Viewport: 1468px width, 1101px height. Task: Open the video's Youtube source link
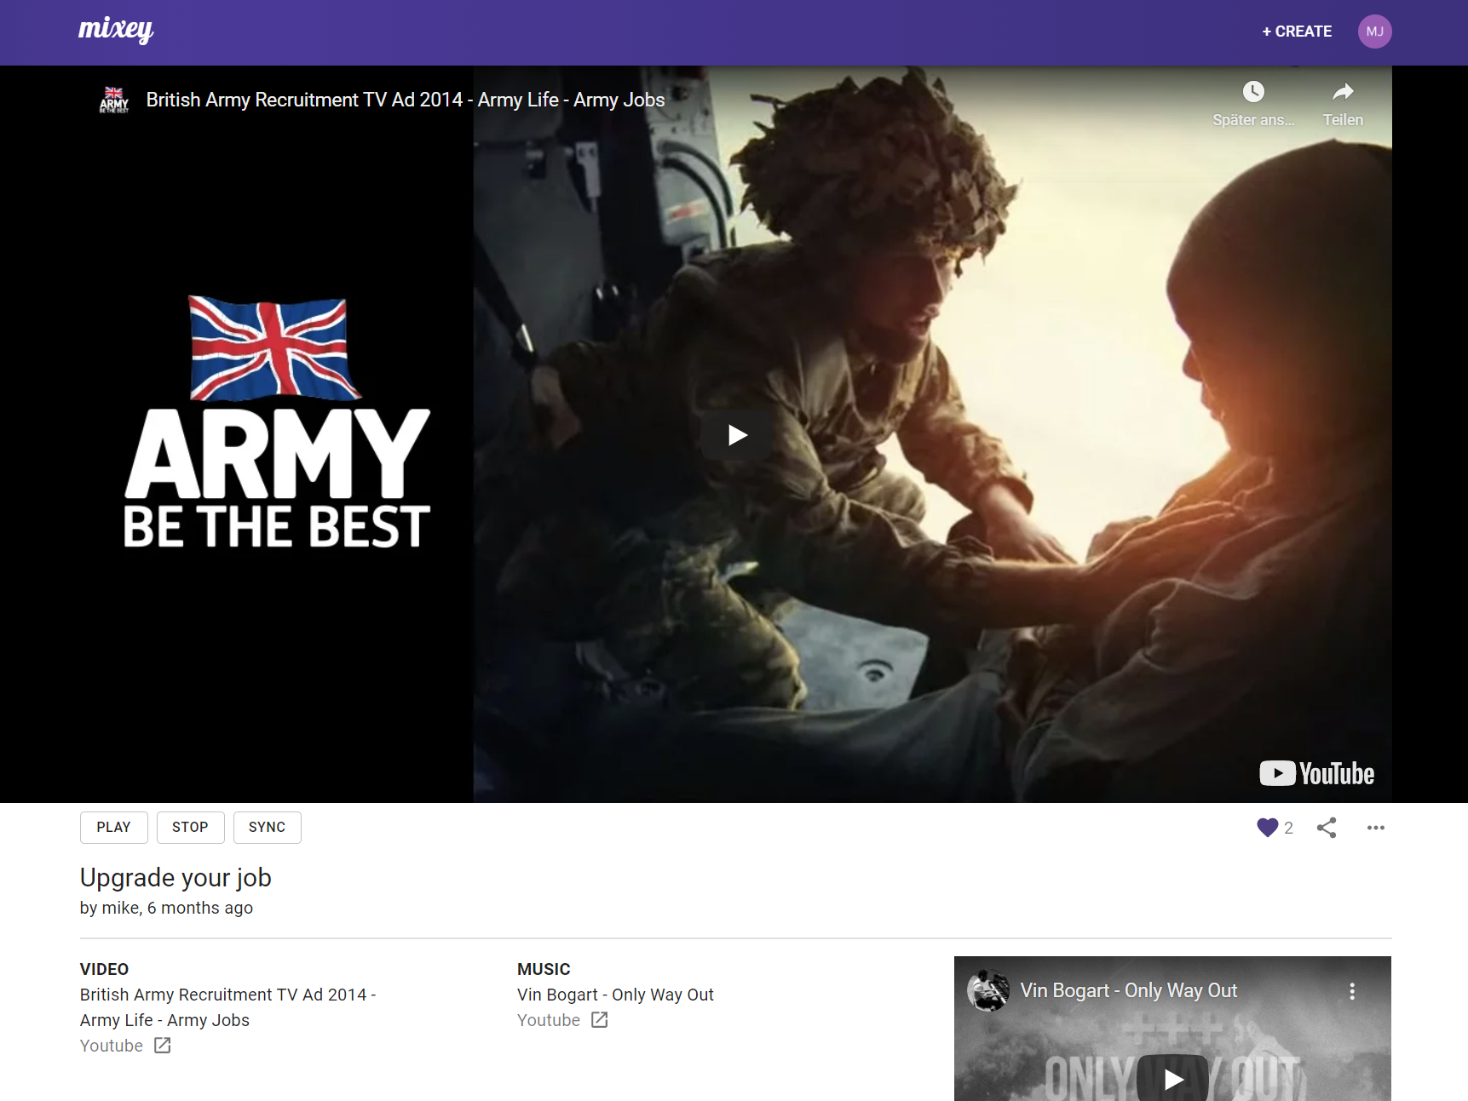(x=112, y=1046)
